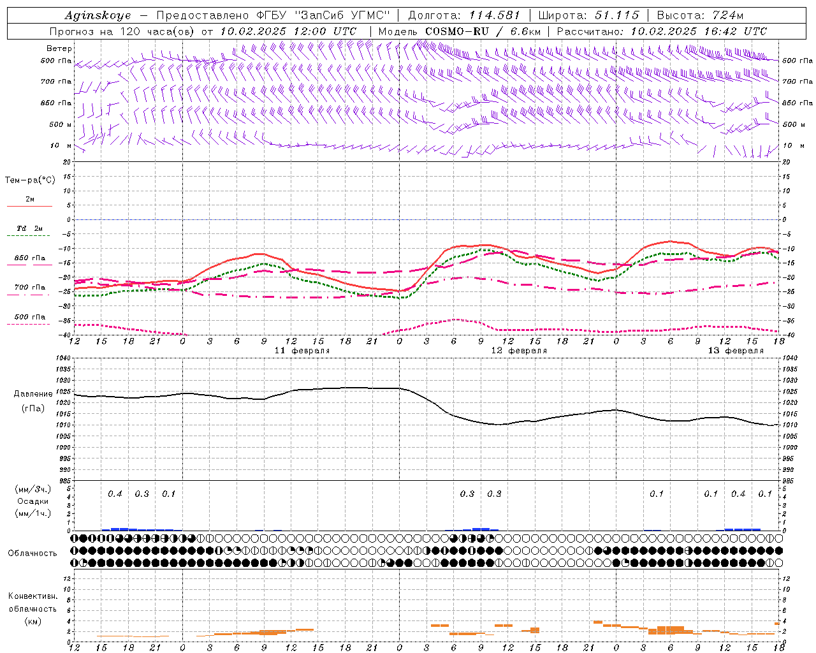Click the "Осадки" precipitation label
The image size is (816, 653).
pyautogui.click(x=33, y=501)
